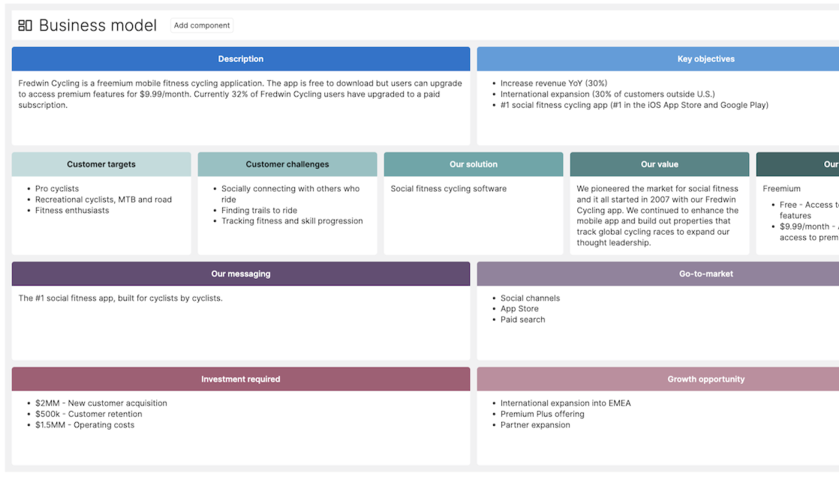Select the 'Paid search' bullet
Viewport: 839px width, 477px height.
coord(523,319)
